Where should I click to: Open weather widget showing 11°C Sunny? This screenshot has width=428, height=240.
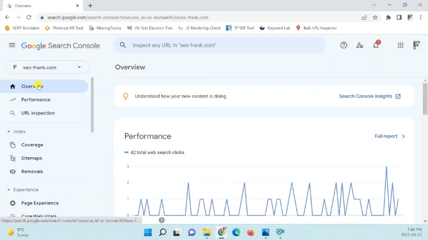(x=18, y=233)
